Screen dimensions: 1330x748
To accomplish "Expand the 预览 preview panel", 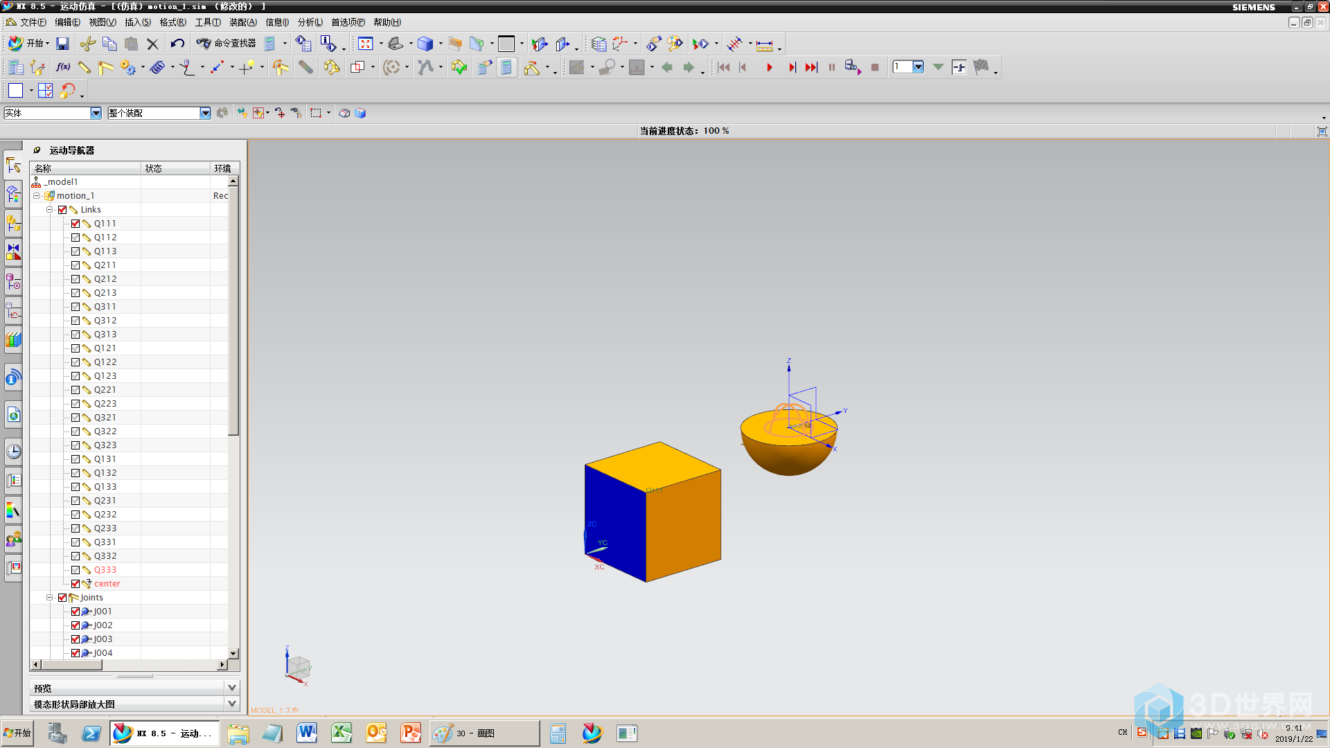I will point(232,688).
